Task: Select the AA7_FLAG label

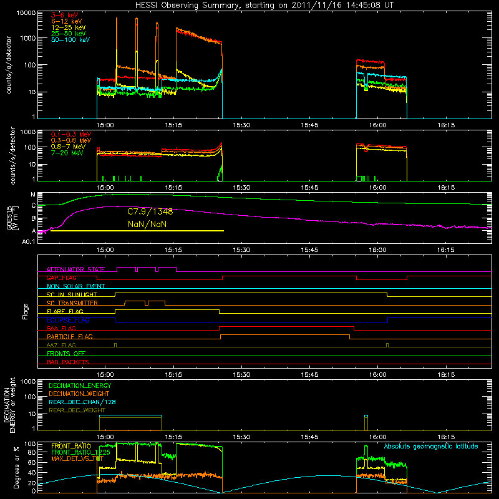Action: (x=61, y=345)
